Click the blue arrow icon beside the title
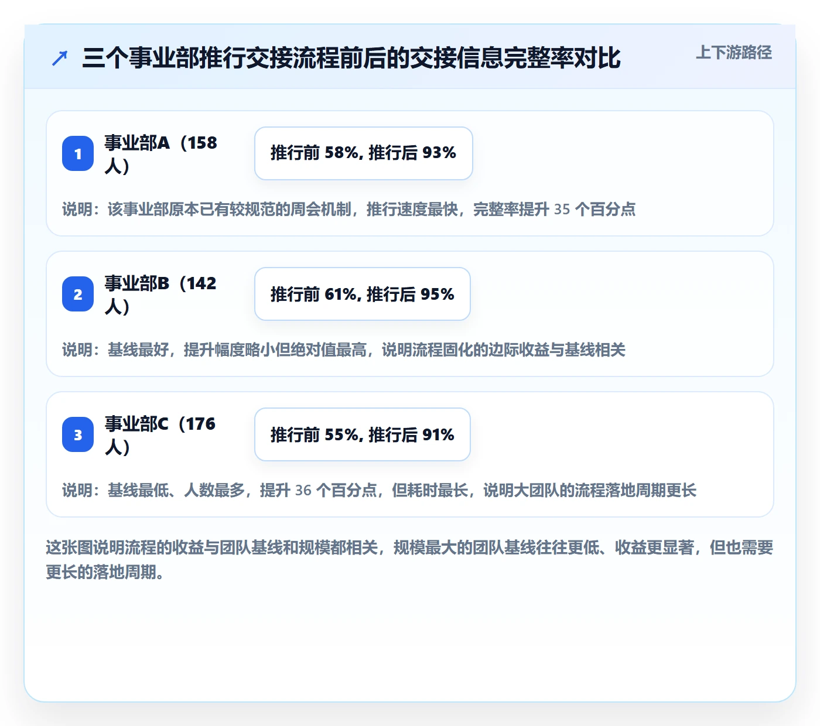This screenshot has width=820, height=726. [60, 58]
